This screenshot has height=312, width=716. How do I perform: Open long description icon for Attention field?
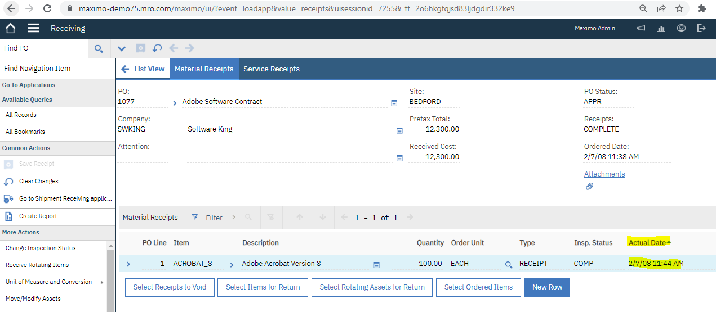click(400, 158)
